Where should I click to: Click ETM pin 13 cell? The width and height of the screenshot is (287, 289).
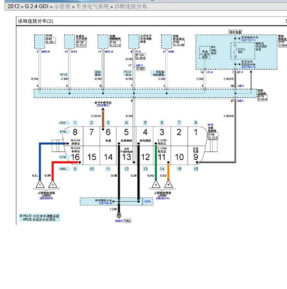point(126,155)
